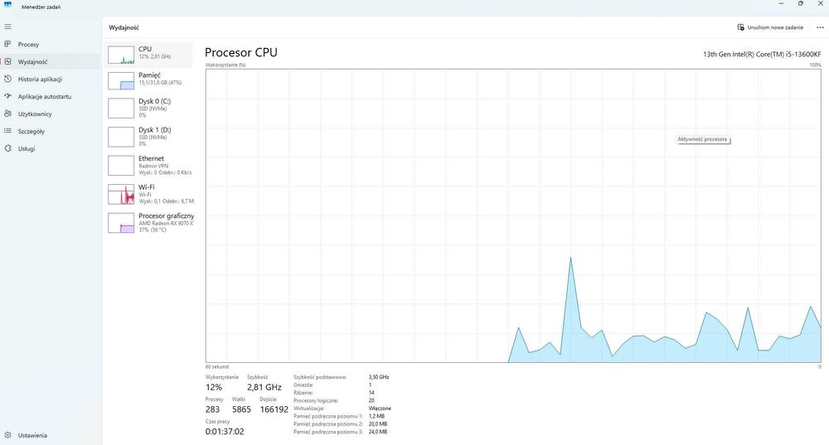Click the Wirtualizacja Włączone value
The image size is (829, 445).
tap(380, 409)
